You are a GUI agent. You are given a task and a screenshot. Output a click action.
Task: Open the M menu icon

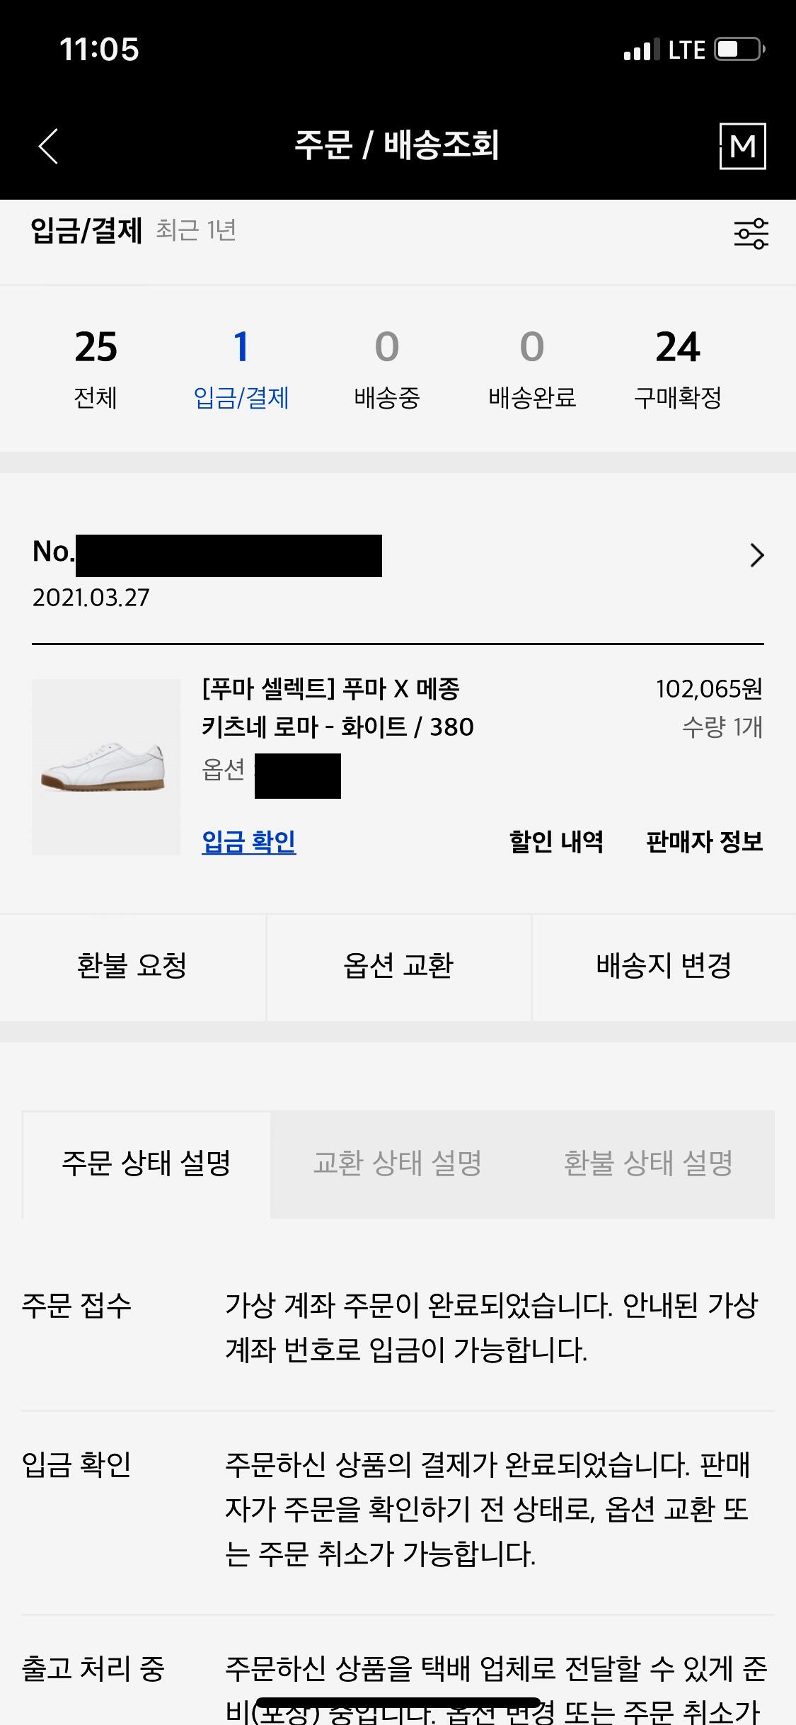742,147
